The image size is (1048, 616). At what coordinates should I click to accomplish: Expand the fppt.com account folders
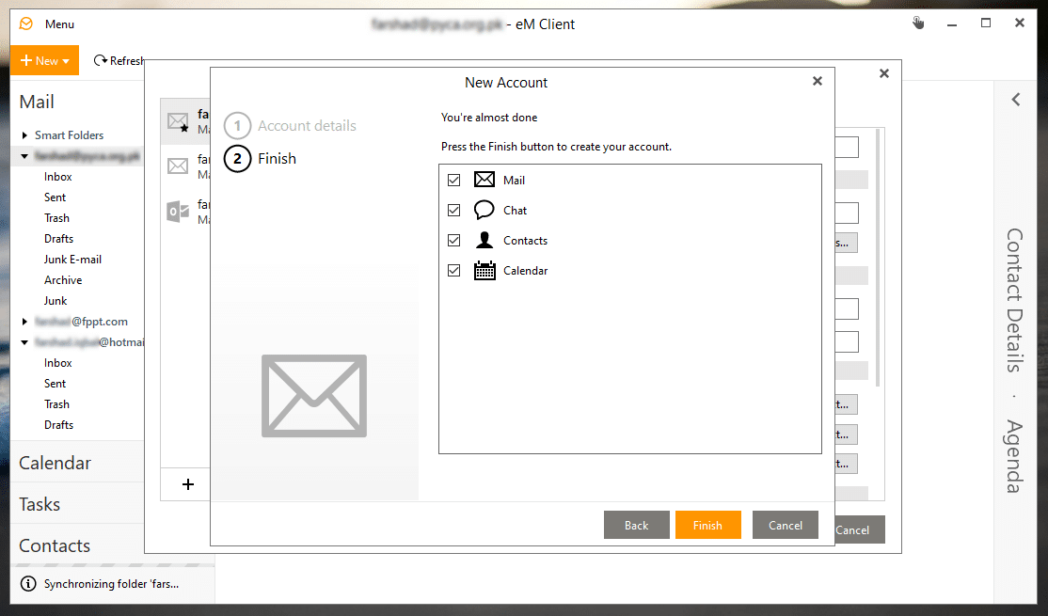pyautogui.click(x=25, y=322)
